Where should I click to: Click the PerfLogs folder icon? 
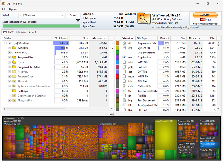14,91
